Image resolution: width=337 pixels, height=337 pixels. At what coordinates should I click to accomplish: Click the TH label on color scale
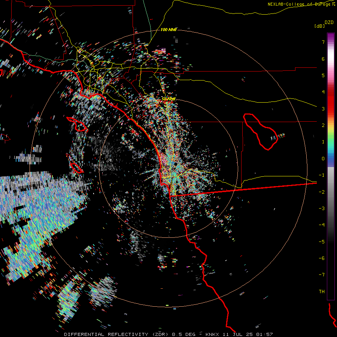[322, 292]
